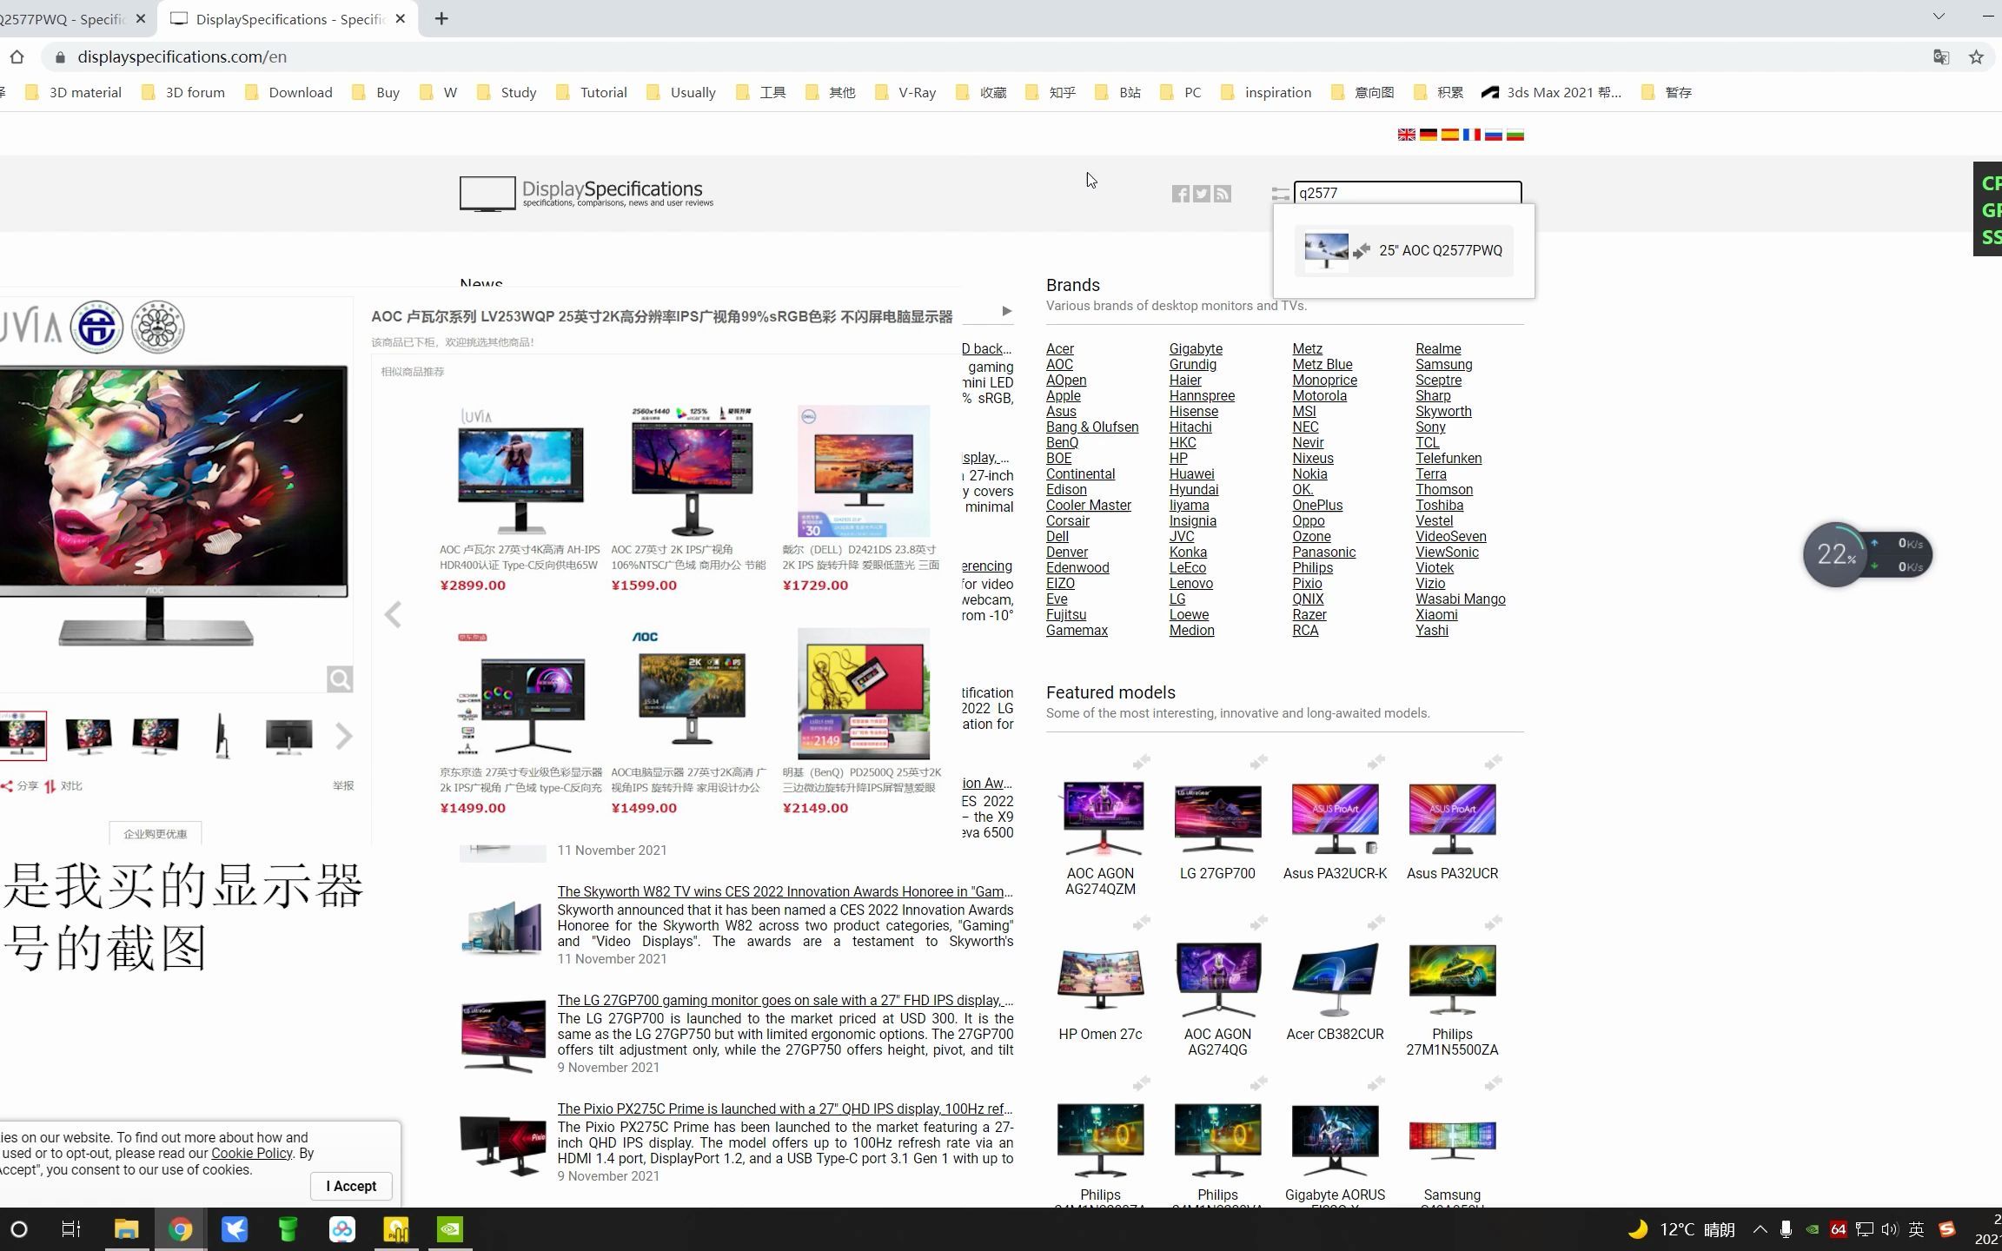Click the 22% performance monitor widget
Screen dimensions: 2002x1251
[1866, 554]
